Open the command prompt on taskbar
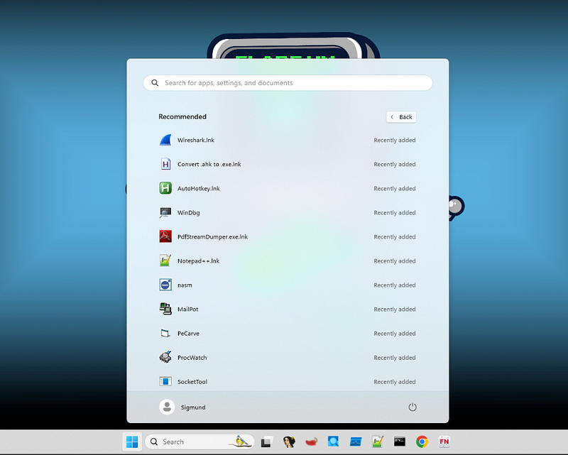The image size is (568, 455). click(400, 442)
